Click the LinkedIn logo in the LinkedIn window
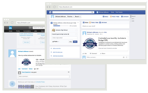 click(x=10, y=28)
